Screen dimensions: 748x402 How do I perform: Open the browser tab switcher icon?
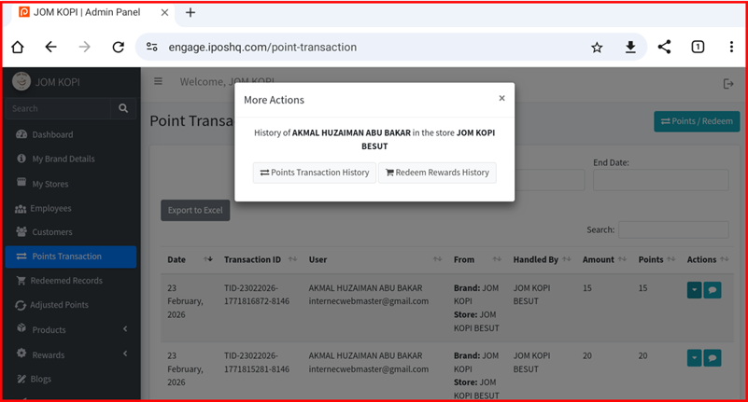pyautogui.click(x=698, y=48)
